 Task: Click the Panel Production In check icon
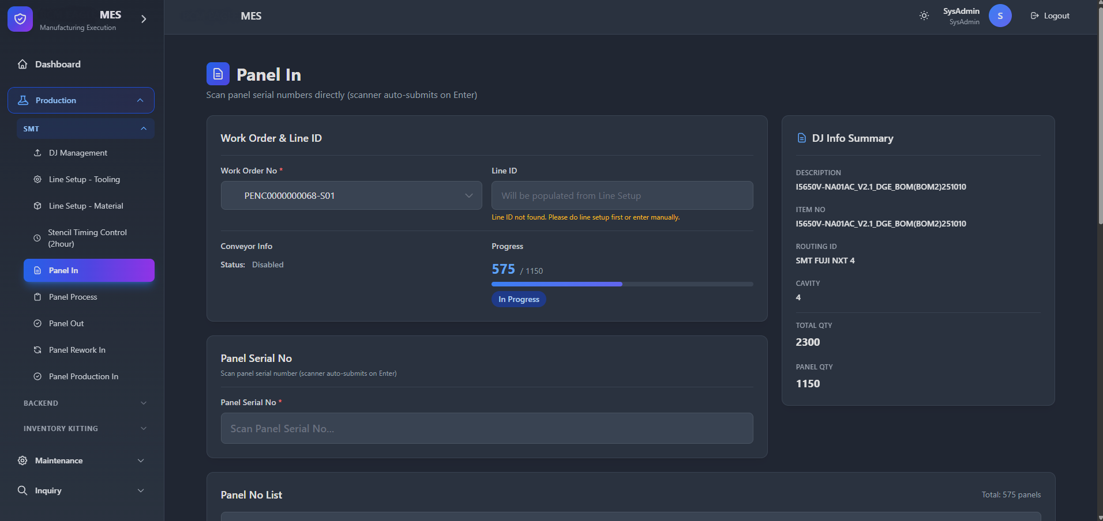pos(37,376)
